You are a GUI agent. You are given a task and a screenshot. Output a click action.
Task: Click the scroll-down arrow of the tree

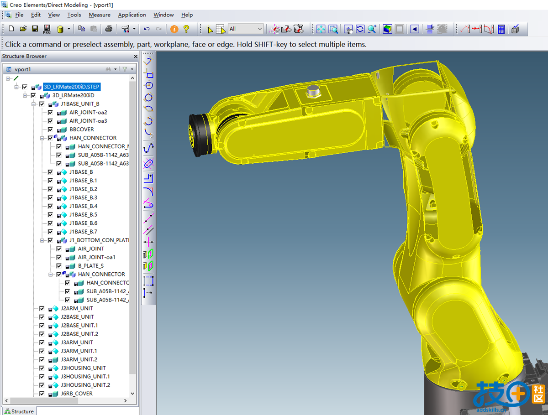(133, 393)
